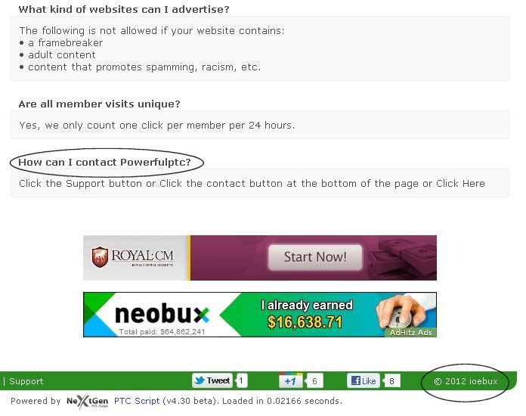
Task: Open the PTC Script link
Action: pyautogui.click(x=137, y=401)
